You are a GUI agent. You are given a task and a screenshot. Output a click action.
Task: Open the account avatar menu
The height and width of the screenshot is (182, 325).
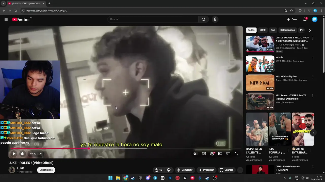[315, 19]
